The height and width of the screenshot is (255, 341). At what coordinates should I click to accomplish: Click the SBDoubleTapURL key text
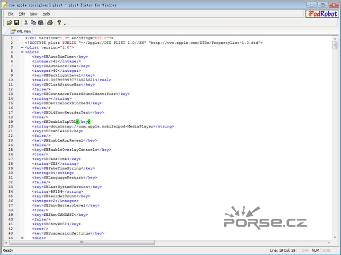pos(60,122)
